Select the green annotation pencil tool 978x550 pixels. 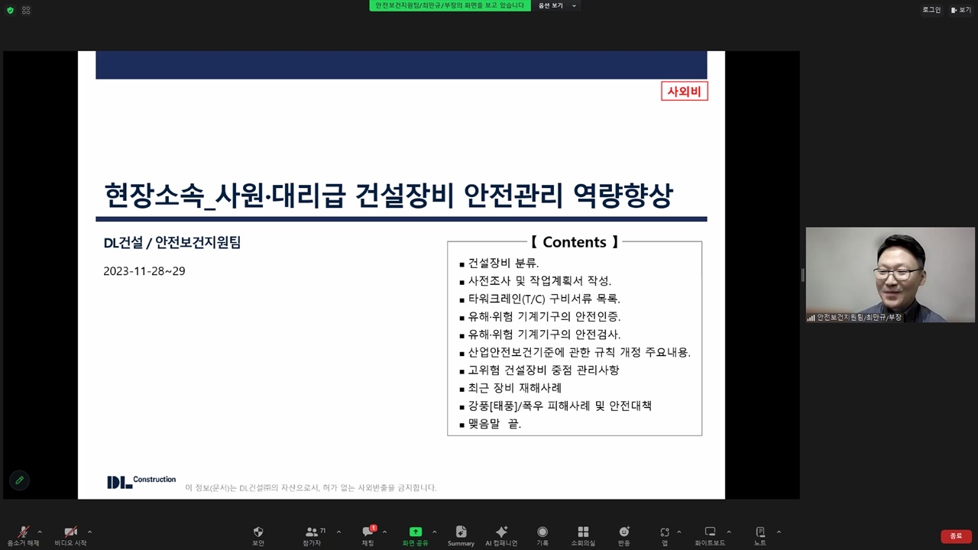[x=19, y=480]
